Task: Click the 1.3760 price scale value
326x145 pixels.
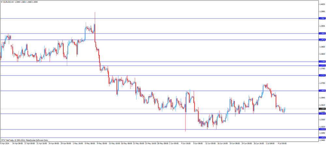Action: [x=322, y=69]
